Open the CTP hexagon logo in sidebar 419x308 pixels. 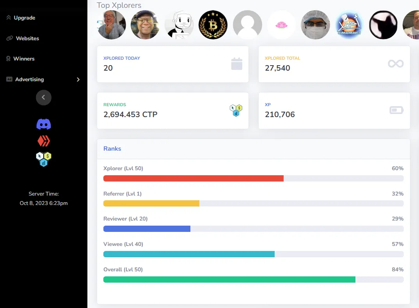tap(44, 159)
